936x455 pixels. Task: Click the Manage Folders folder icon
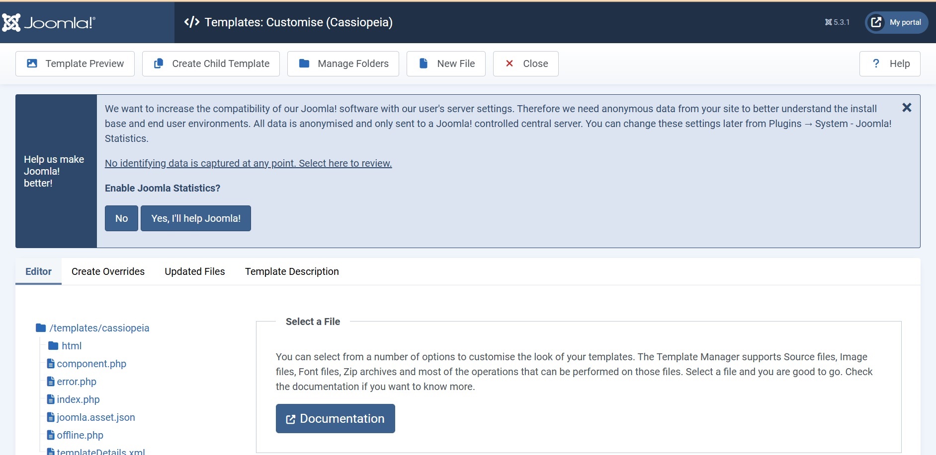click(304, 64)
